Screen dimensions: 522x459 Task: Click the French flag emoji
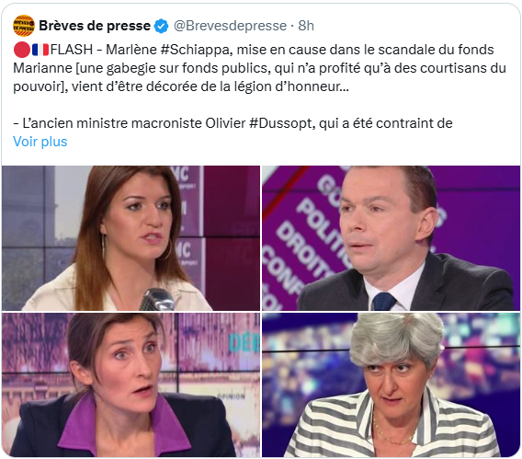point(40,50)
